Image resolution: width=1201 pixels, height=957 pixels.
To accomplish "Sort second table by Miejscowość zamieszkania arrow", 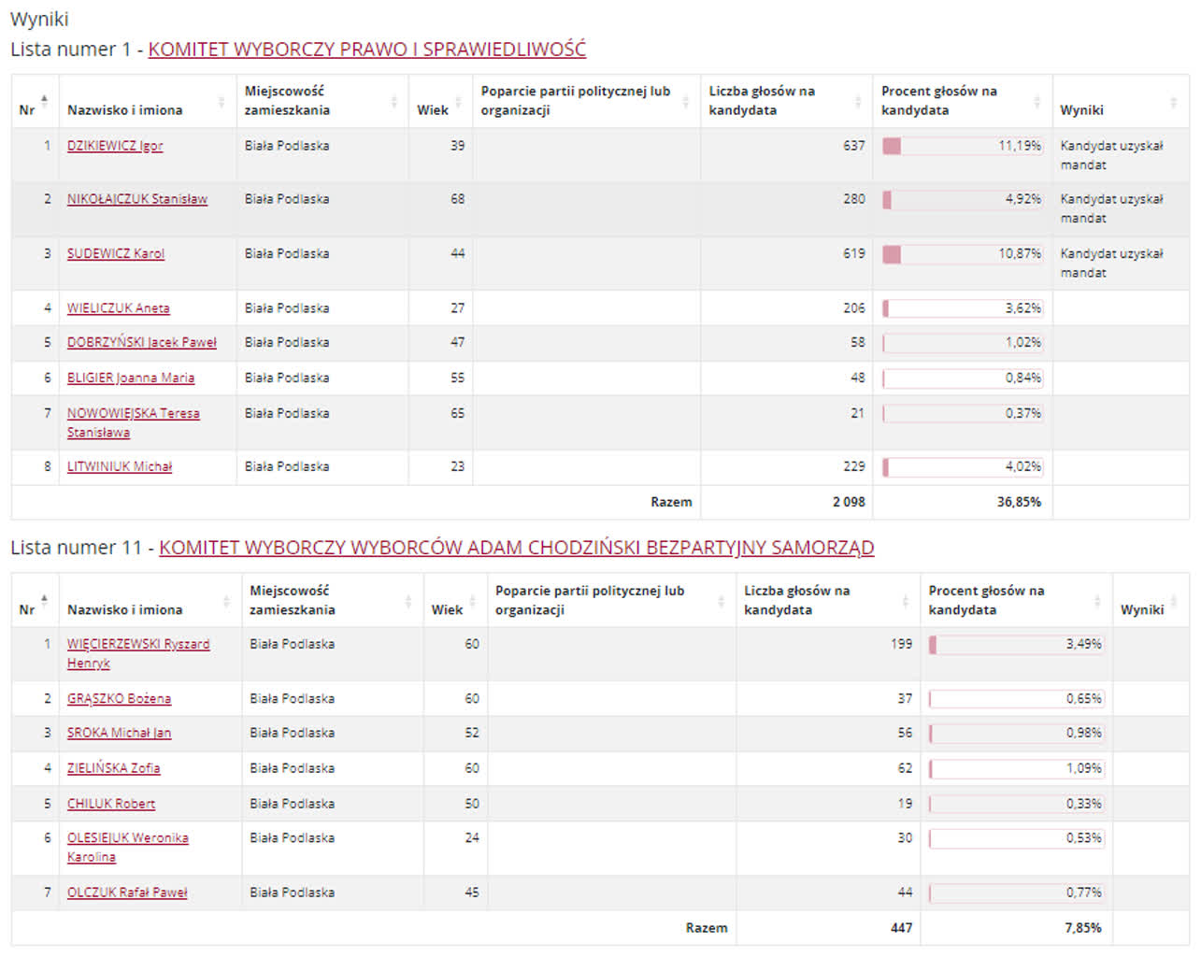I will coord(407,601).
